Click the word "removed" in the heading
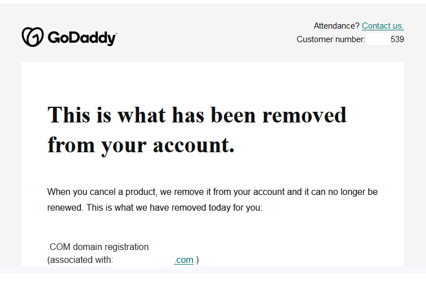426x282 pixels. 304,115
